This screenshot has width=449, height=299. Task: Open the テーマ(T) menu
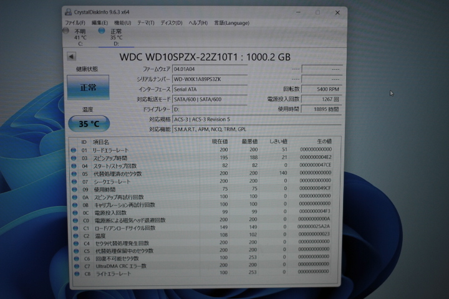coord(146,23)
